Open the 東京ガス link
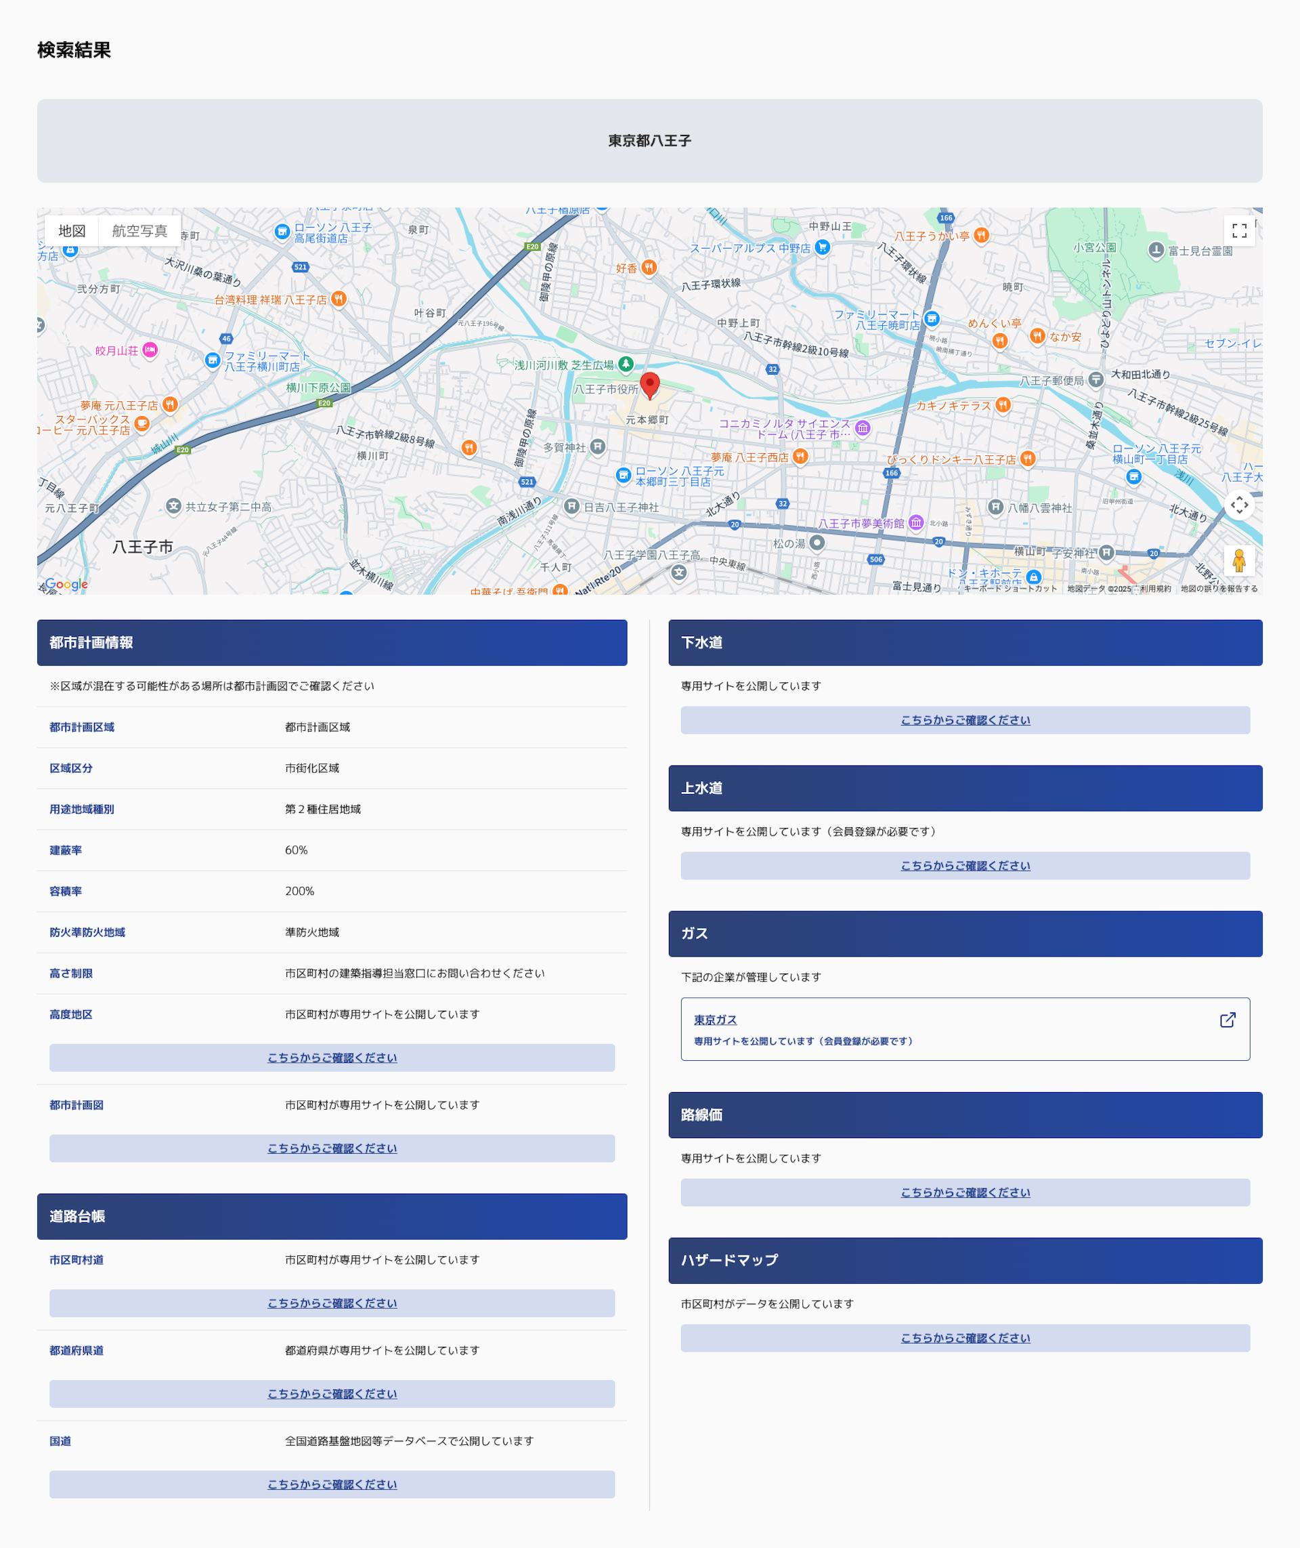Viewport: 1300px width, 1548px height. pyautogui.click(x=715, y=1020)
